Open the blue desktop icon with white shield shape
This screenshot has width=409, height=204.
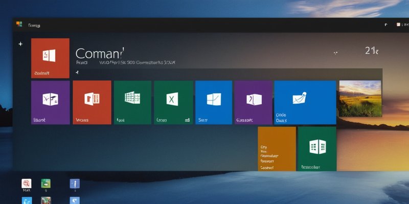point(75,200)
